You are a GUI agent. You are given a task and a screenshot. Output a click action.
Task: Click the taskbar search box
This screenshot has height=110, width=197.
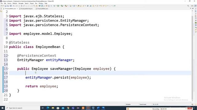[x=22, y=108]
